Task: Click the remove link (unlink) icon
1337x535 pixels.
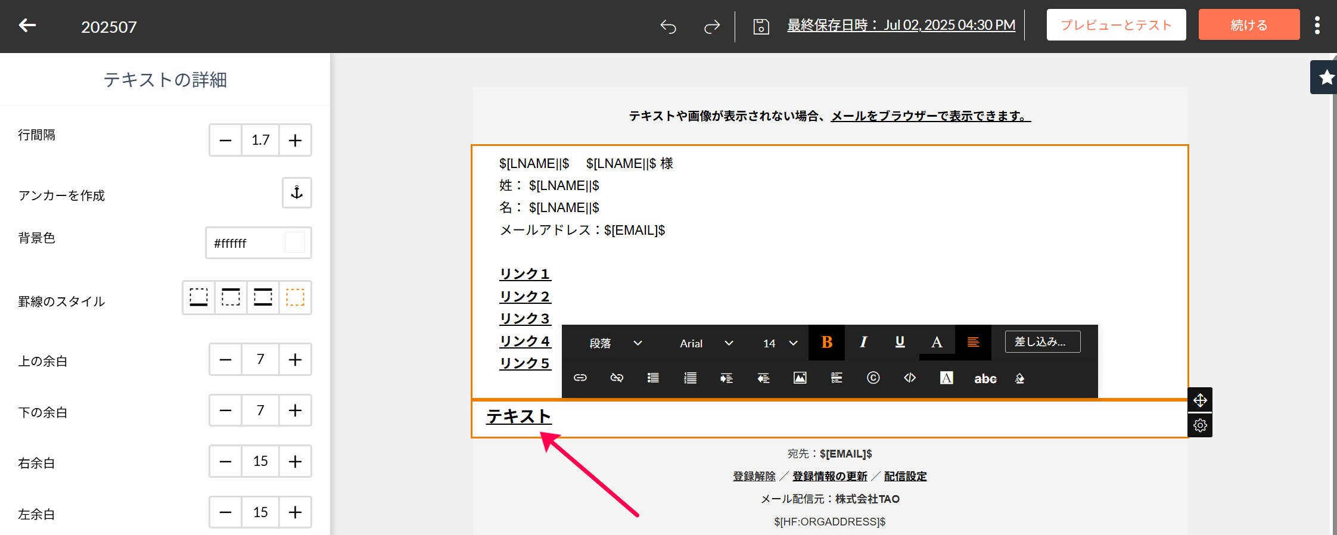Action: [617, 378]
